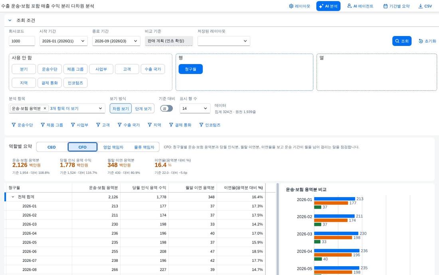Select the 물류 책임자 role tab
This screenshot has height=275, width=439.
pos(144,147)
